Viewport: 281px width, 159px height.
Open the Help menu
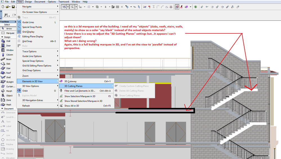tap(85, 2)
